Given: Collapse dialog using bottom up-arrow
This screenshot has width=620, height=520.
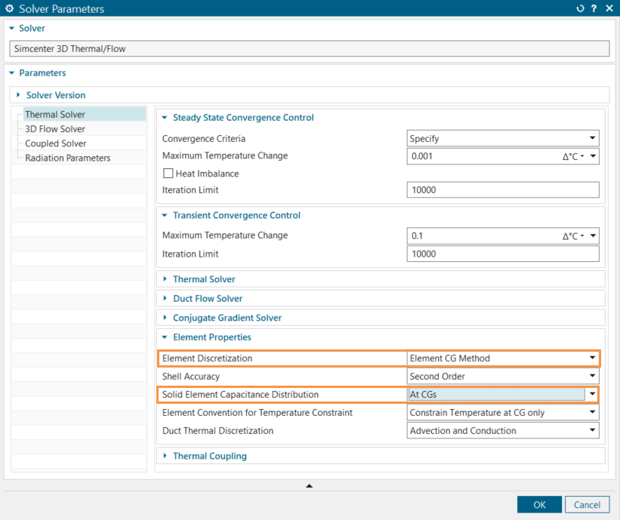Looking at the screenshot, I should [x=309, y=485].
